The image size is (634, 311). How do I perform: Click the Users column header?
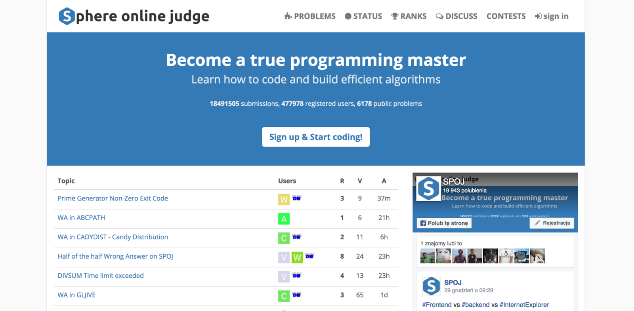click(x=287, y=181)
